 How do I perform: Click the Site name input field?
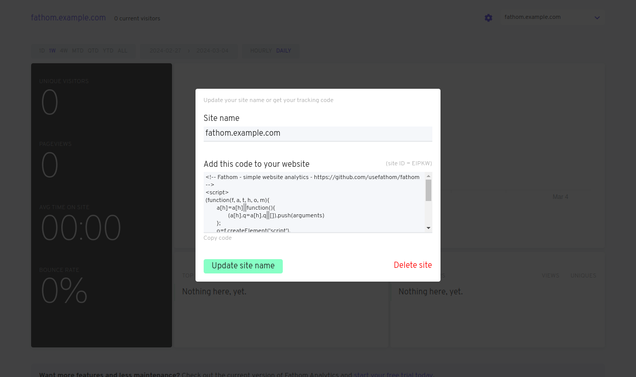[x=317, y=134]
